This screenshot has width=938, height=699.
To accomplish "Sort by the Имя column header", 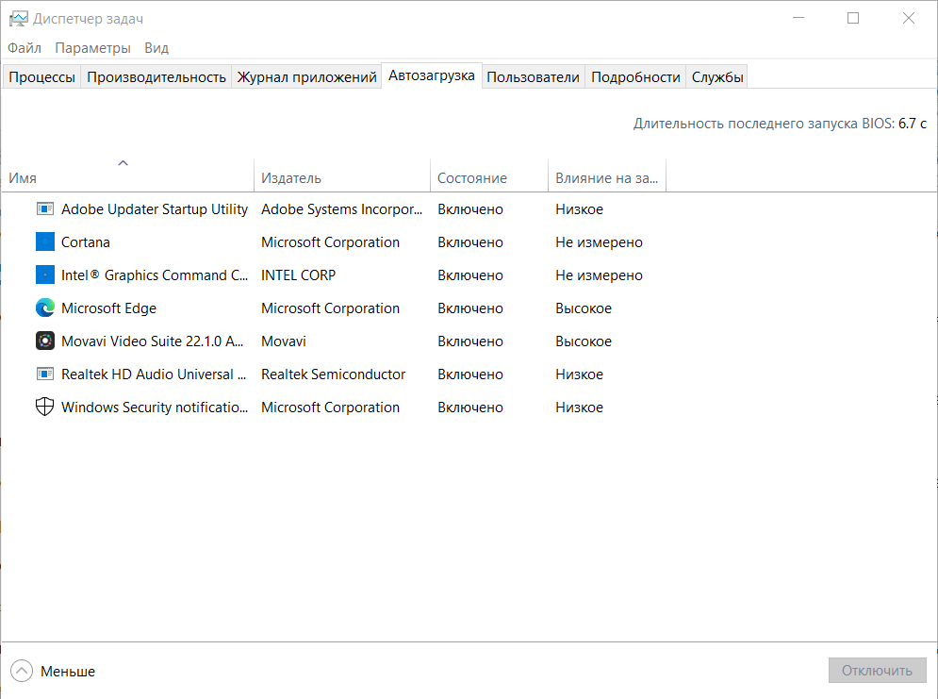I will (128, 175).
